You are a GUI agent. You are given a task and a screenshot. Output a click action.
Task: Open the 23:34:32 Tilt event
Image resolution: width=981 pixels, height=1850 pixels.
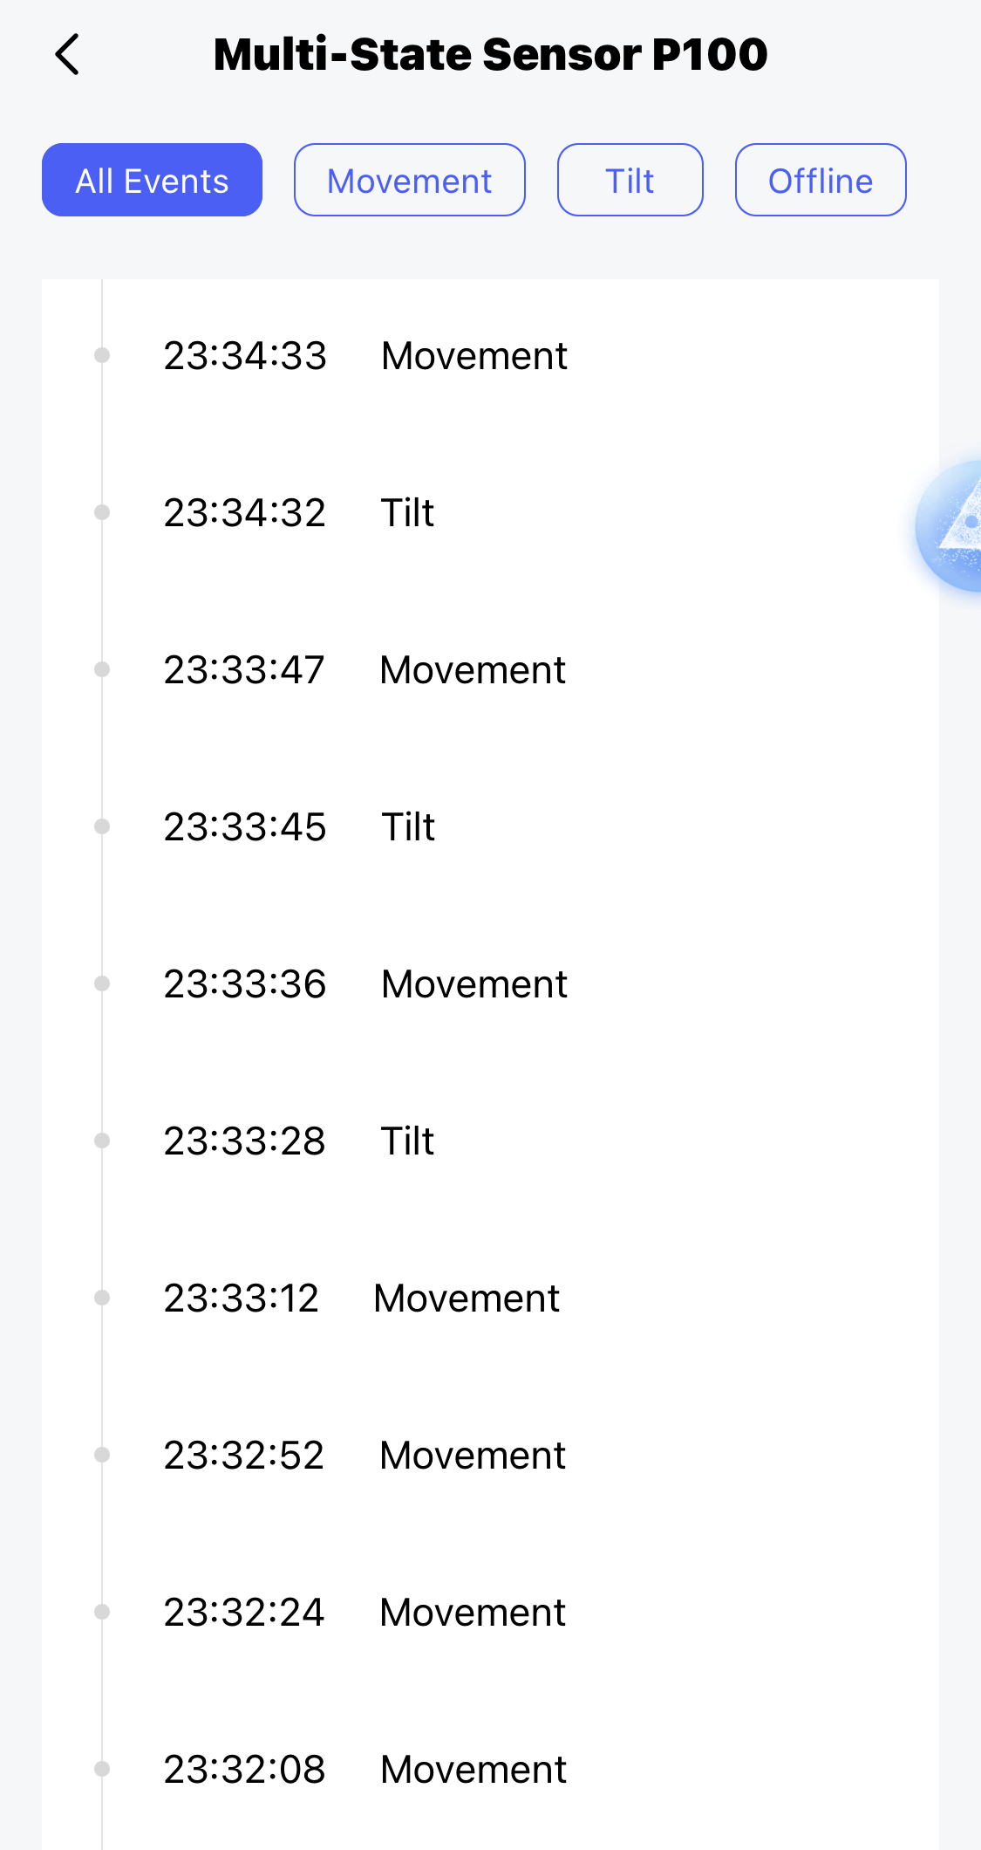[299, 513]
